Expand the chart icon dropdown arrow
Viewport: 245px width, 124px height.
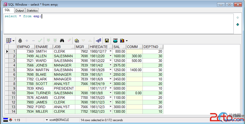coord(127,41)
